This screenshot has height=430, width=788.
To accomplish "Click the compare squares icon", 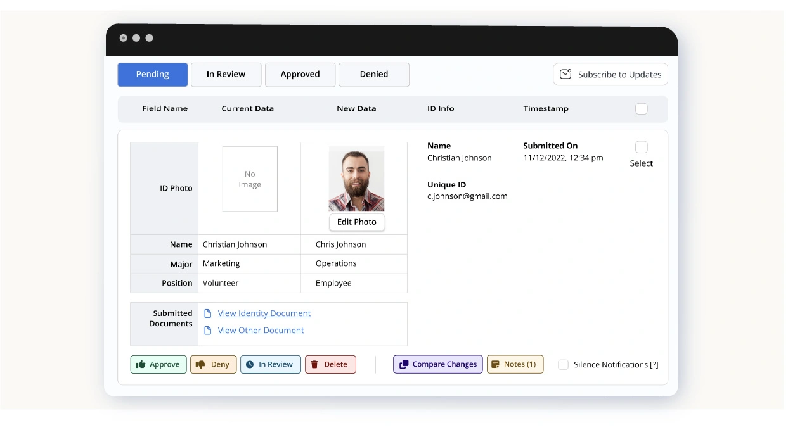I will tap(403, 364).
